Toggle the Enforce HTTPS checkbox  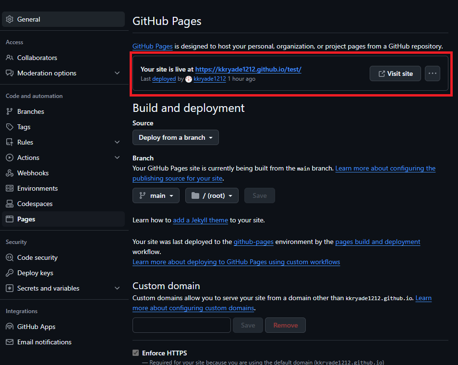[x=135, y=353]
